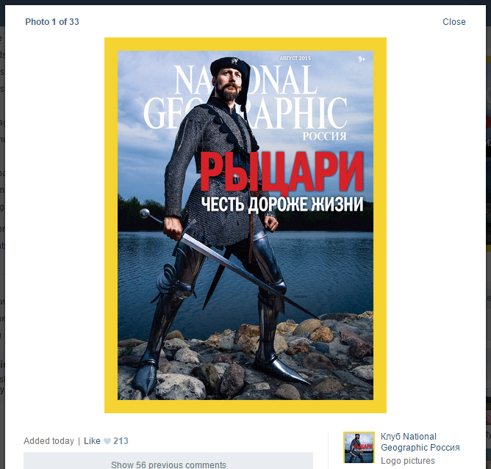This screenshot has height=469, width=491.
Task: Click the 9+ age rating on the cover
Action: coord(362,59)
